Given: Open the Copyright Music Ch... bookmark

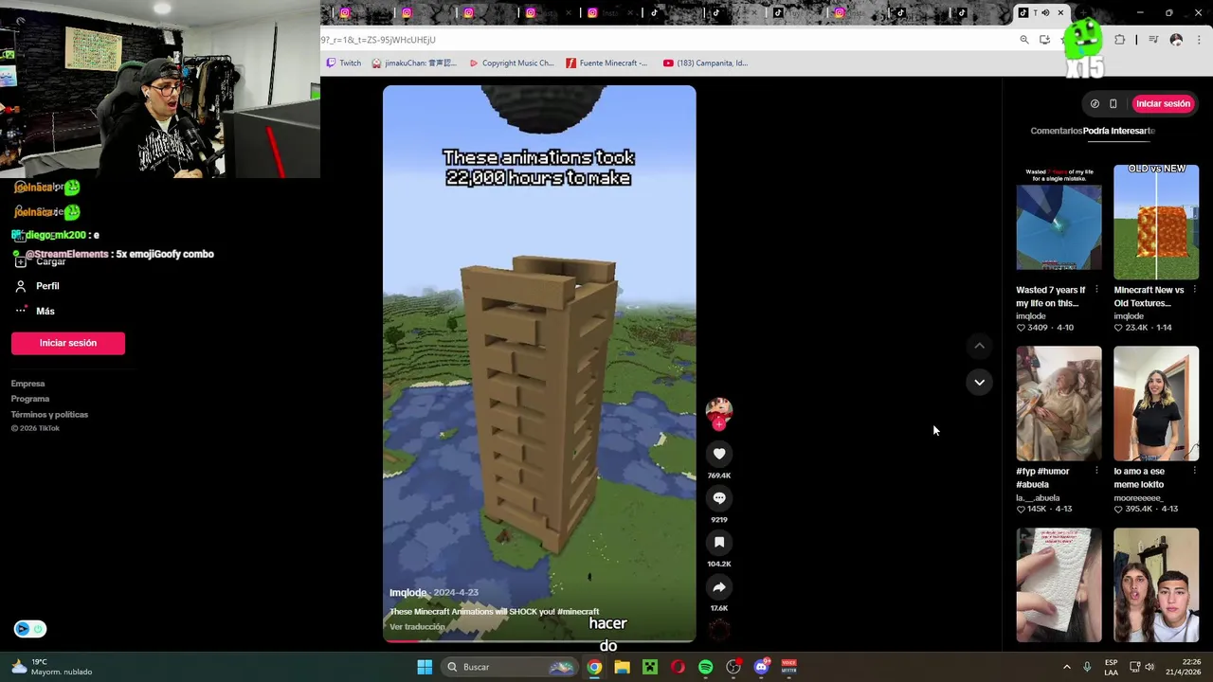Looking at the screenshot, I should pyautogui.click(x=511, y=63).
